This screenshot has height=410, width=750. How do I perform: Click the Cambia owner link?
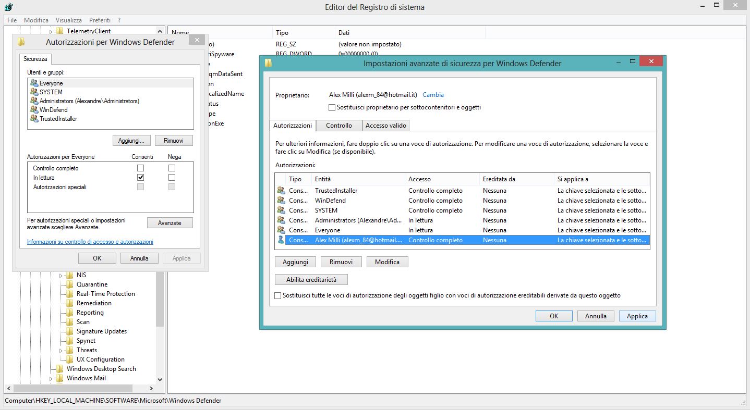click(433, 95)
